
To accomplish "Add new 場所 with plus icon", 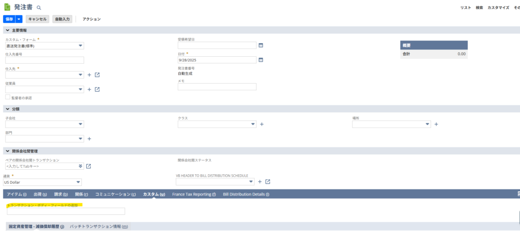I will coord(436,124).
